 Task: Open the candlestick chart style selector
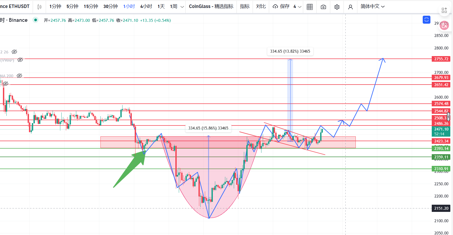(x=39, y=7)
